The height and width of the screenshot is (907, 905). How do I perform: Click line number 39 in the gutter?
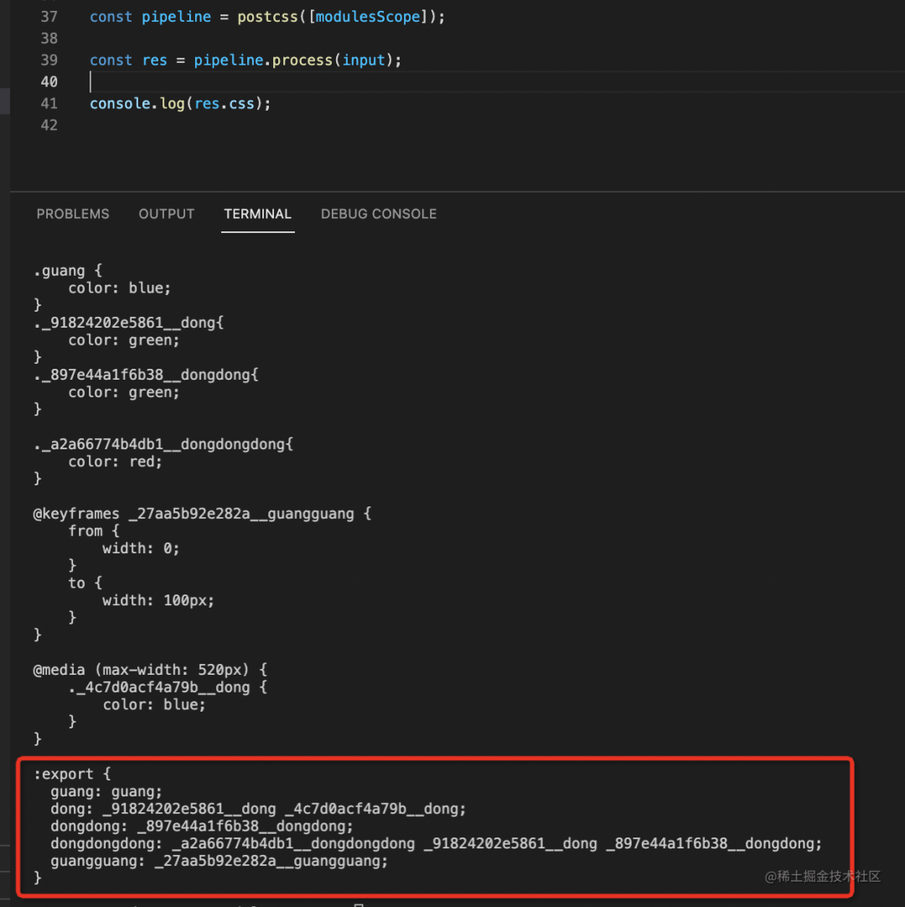[x=49, y=60]
